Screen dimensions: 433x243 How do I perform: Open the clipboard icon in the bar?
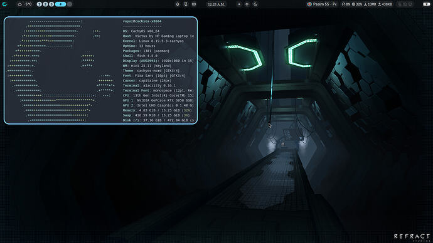[186, 4]
